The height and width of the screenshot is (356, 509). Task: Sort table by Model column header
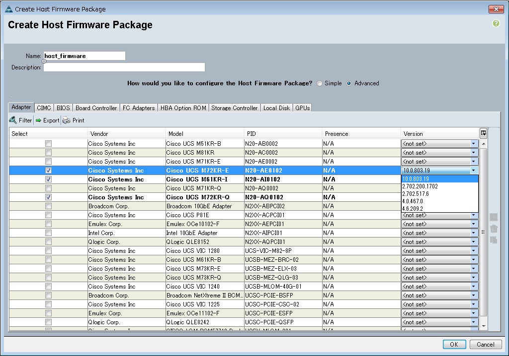pos(204,133)
